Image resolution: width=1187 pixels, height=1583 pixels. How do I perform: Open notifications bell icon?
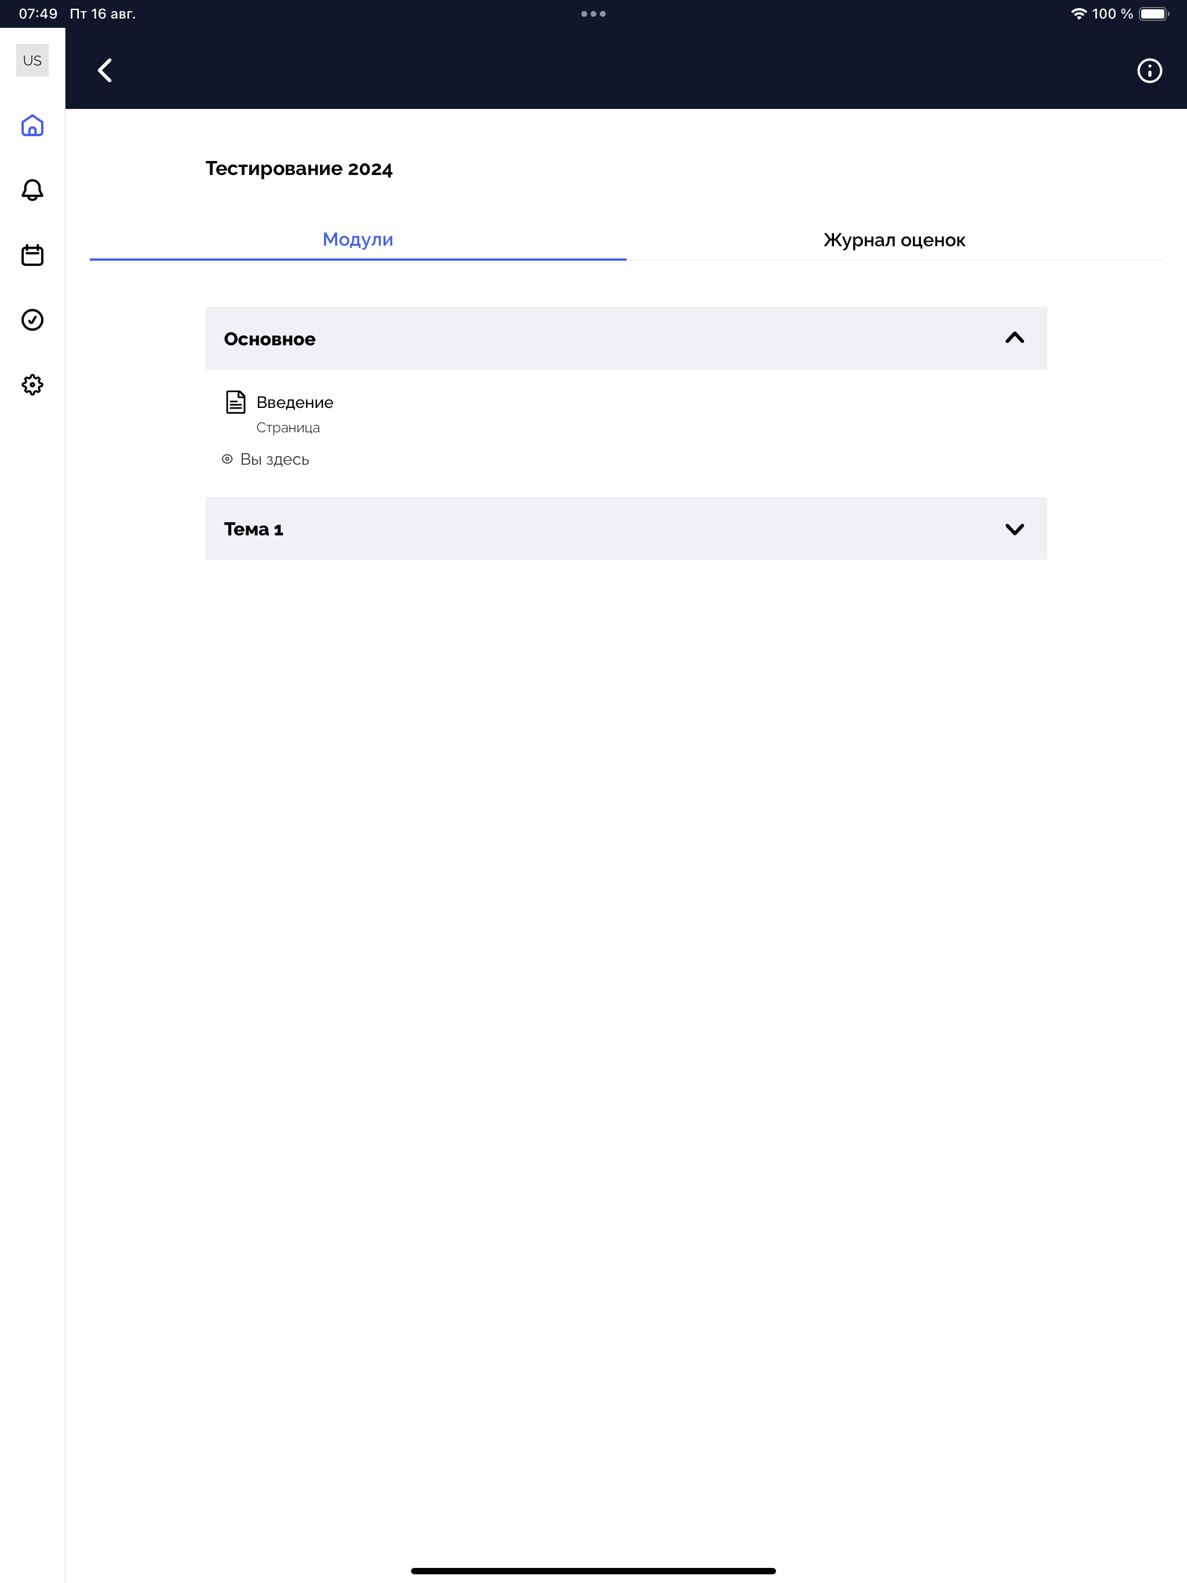[32, 189]
